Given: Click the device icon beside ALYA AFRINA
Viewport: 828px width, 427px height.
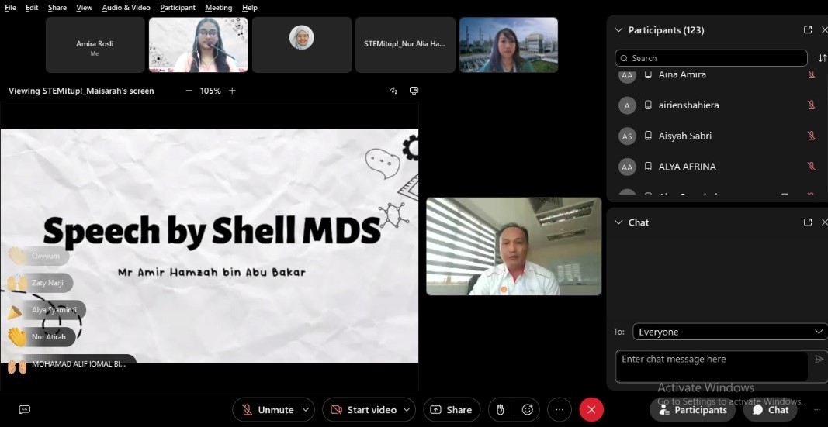Looking at the screenshot, I should [x=648, y=167].
